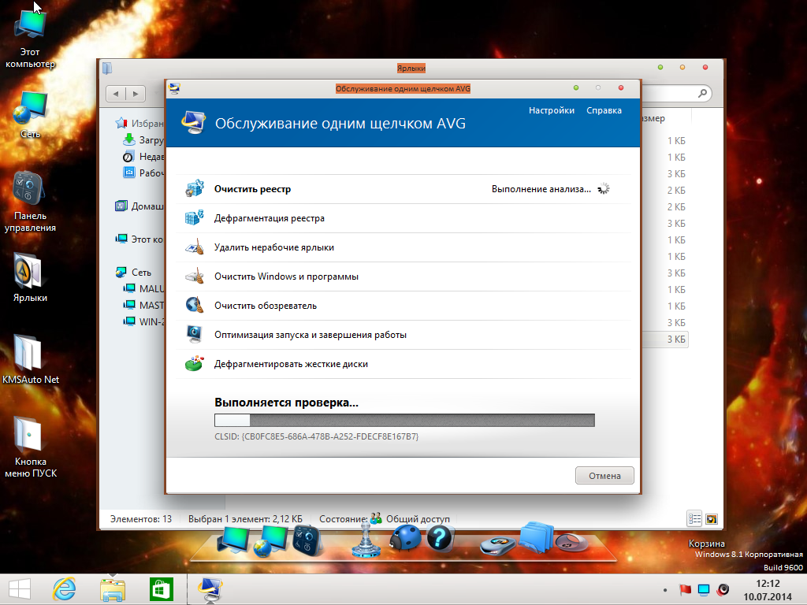807x605 pixels.
Task: Open Справка in the AVG header
Action: tap(604, 110)
